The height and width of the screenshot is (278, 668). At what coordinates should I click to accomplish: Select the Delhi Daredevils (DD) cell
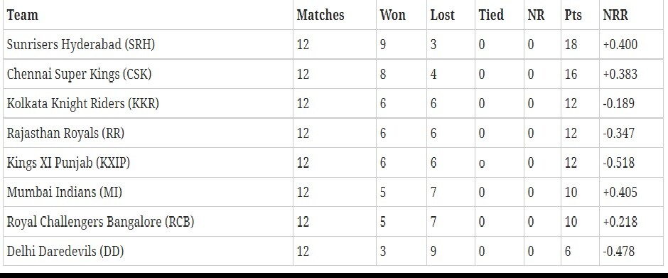pyautogui.click(x=148, y=251)
